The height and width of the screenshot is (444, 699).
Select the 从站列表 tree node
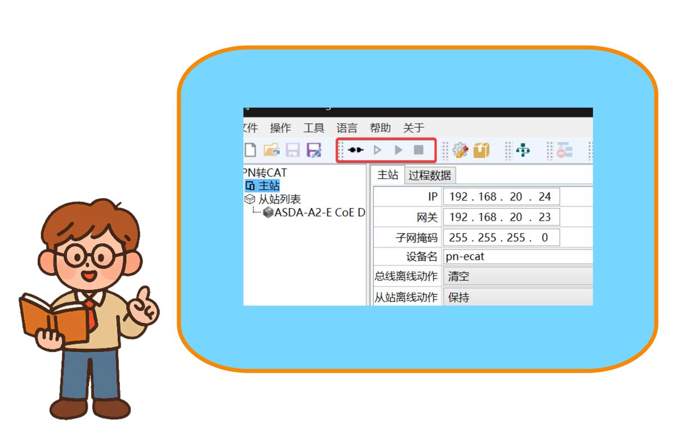coord(280,199)
